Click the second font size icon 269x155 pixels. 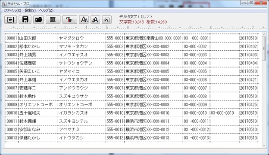[95, 20]
